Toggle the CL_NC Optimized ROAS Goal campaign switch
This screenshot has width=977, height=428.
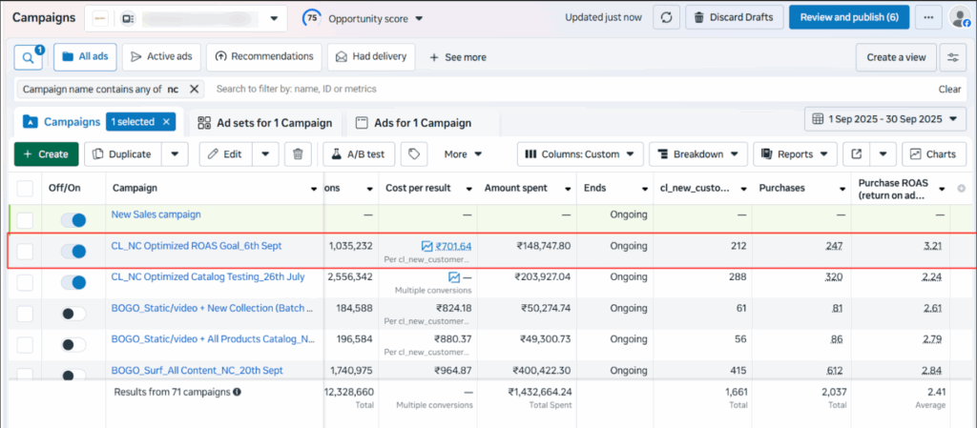tap(73, 252)
